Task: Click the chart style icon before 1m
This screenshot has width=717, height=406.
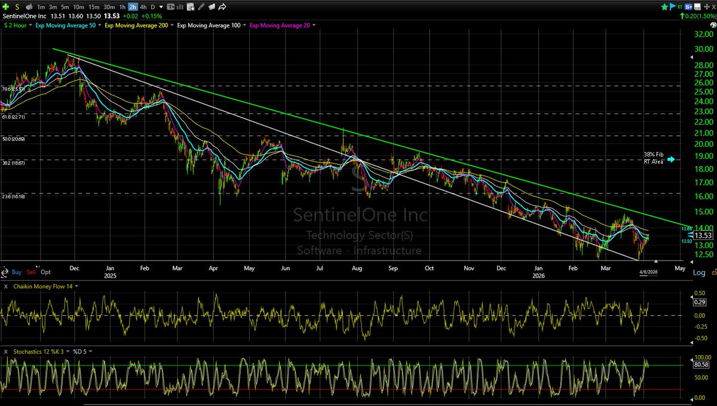Action: click(x=29, y=7)
